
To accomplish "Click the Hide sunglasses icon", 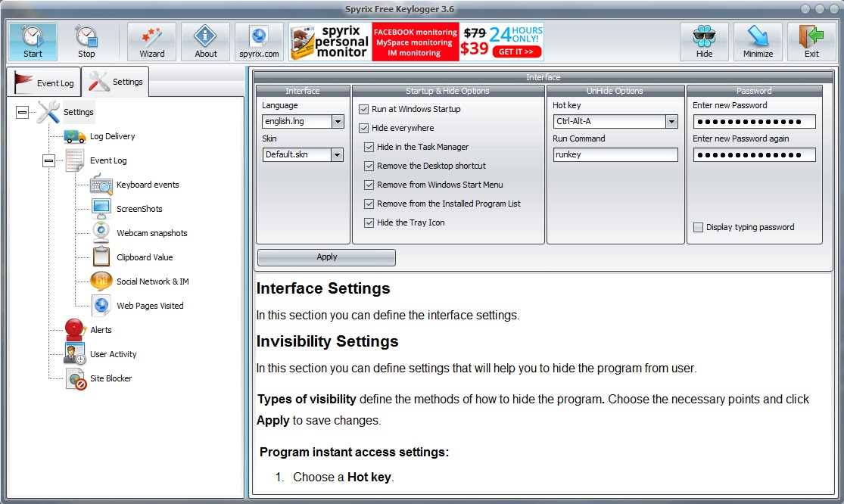I will [x=704, y=36].
